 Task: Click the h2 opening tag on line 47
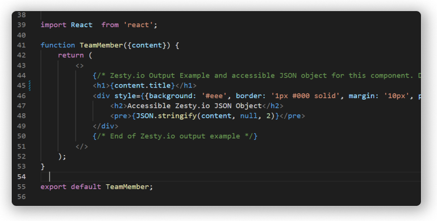pos(118,106)
